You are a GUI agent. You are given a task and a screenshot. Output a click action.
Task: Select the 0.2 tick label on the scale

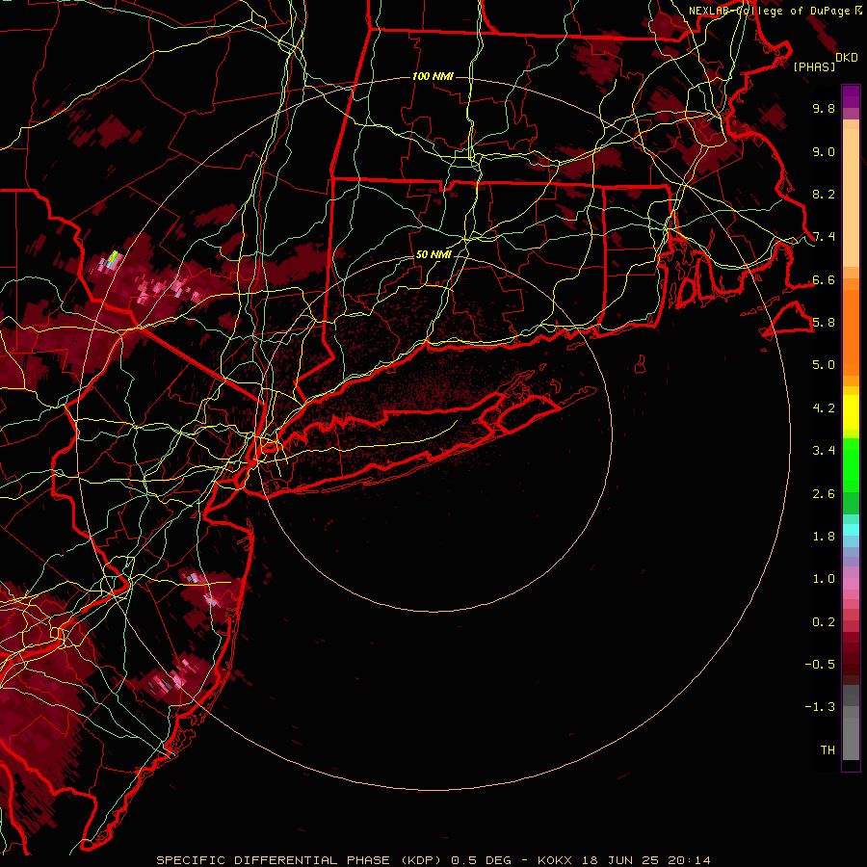[824, 622]
